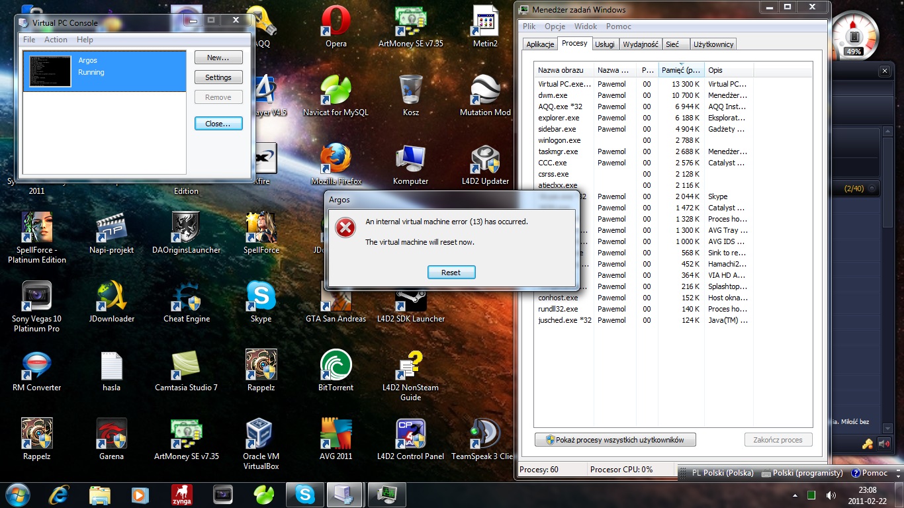Open the Komputer desktop icon

click(411, 164)
